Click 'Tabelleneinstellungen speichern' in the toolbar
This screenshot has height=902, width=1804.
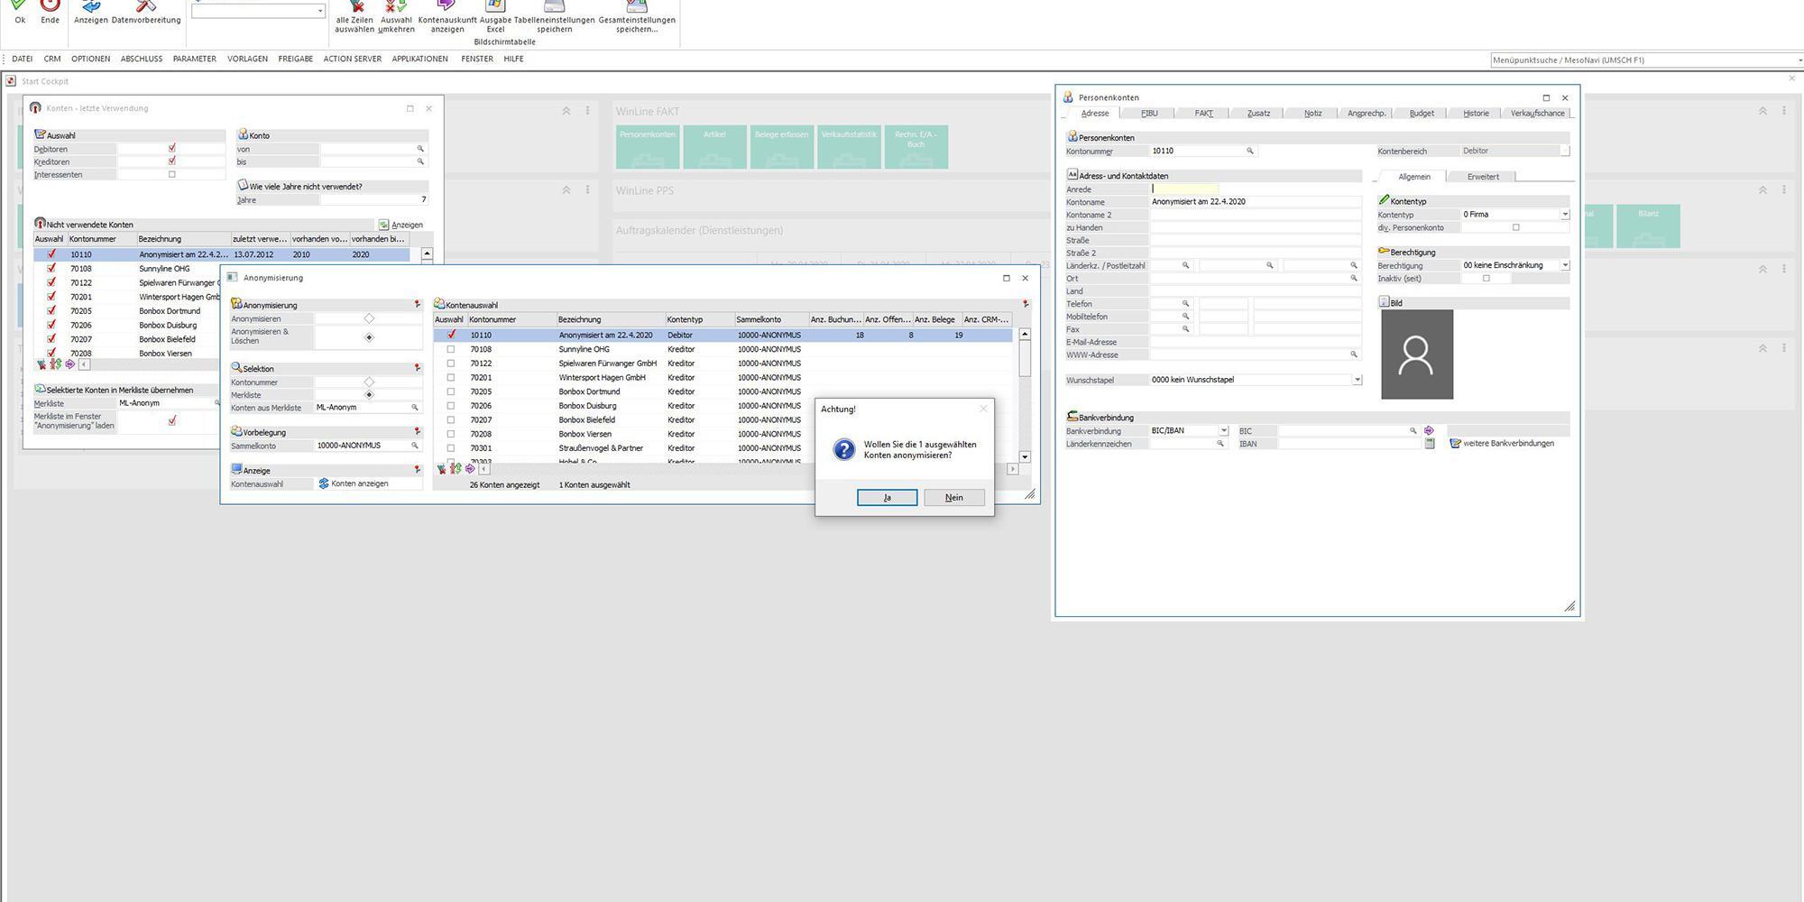click(554, 16)
